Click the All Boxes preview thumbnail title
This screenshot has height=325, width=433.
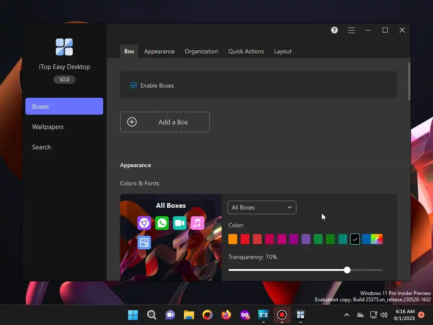171,206
